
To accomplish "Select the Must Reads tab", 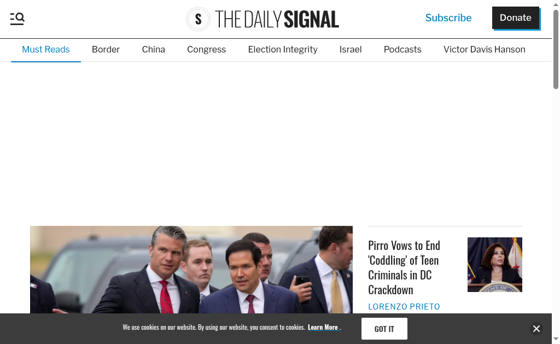I will point(46,50).
